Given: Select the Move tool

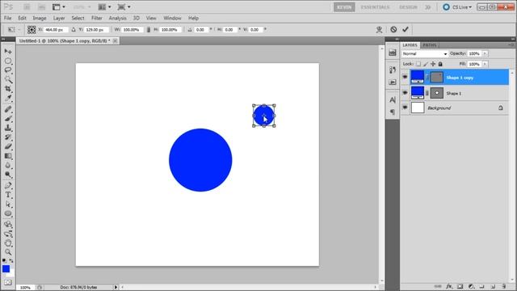Looking at the screenshot, I should point(8,52).
